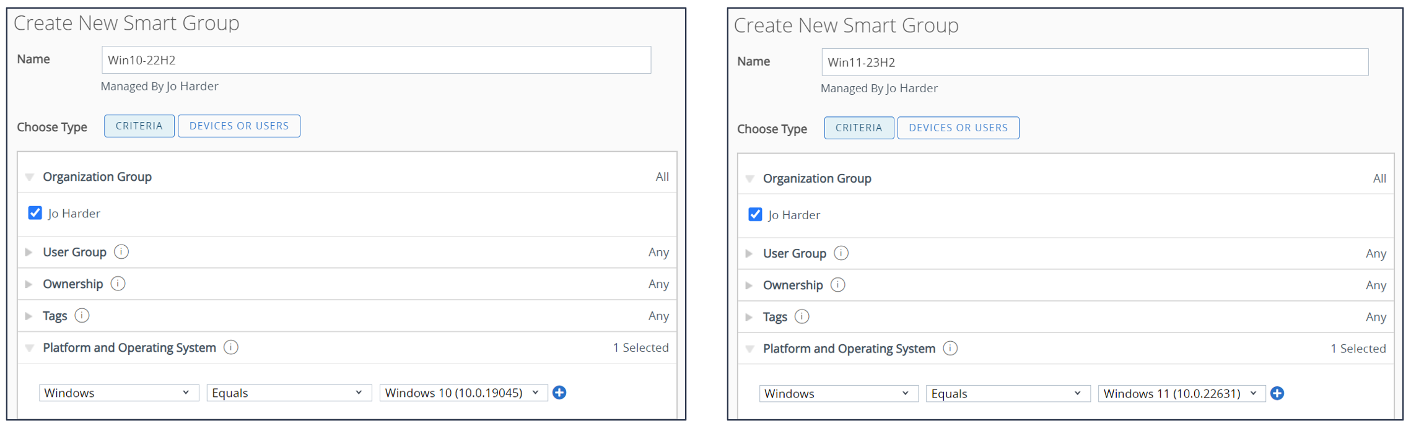Expand the Ownership section in Win10-22H2 panel
Viewport: 1411px width, 426px height.
(29, 284)
